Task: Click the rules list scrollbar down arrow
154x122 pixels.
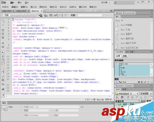Action: click(152, 75)
